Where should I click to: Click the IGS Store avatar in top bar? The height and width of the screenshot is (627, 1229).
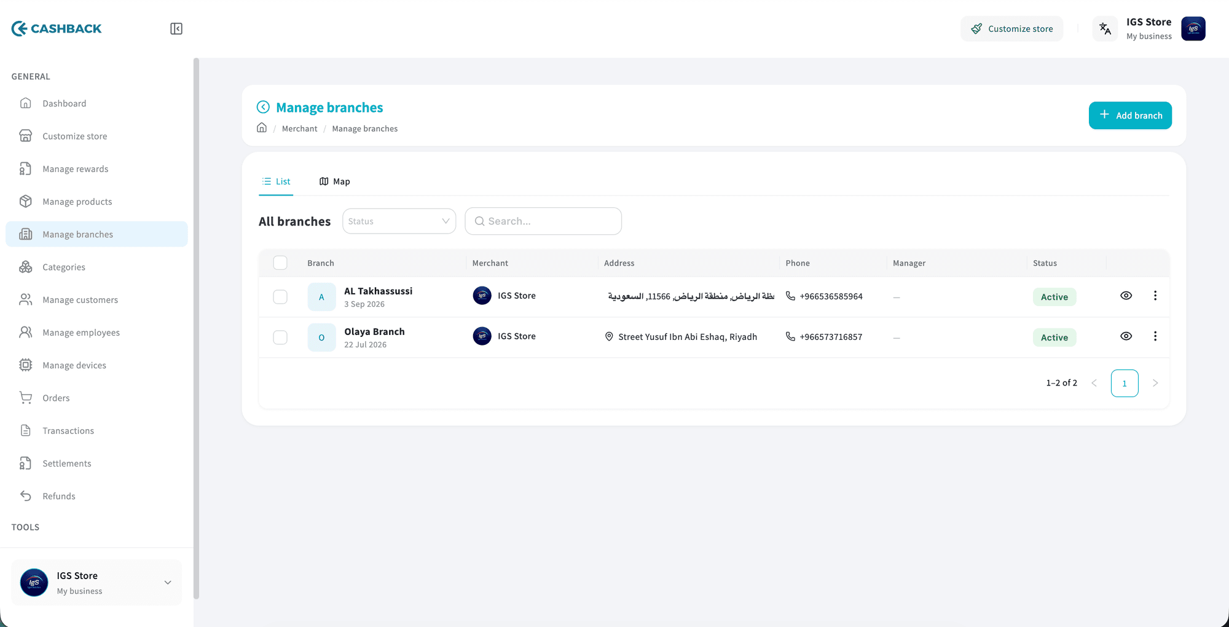click(1193, 29)
